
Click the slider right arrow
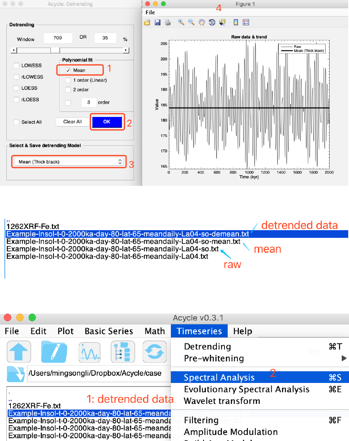pos(126,50)
